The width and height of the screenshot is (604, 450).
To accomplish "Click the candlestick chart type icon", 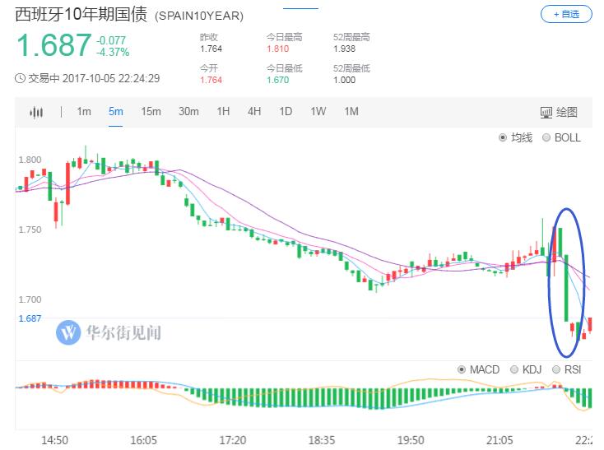I will (36, 112).
